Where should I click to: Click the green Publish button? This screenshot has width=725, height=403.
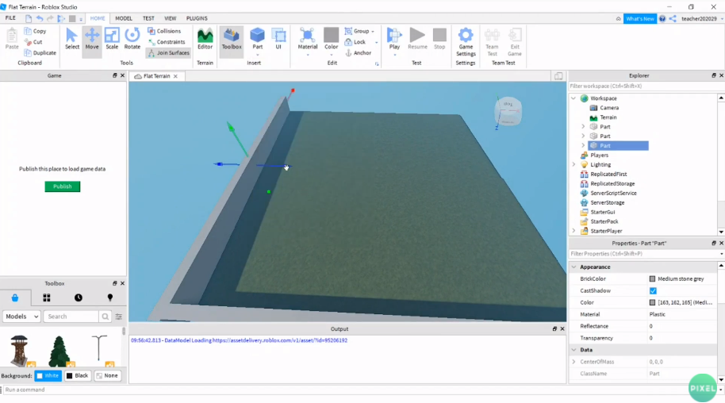[x=63, y=186]
